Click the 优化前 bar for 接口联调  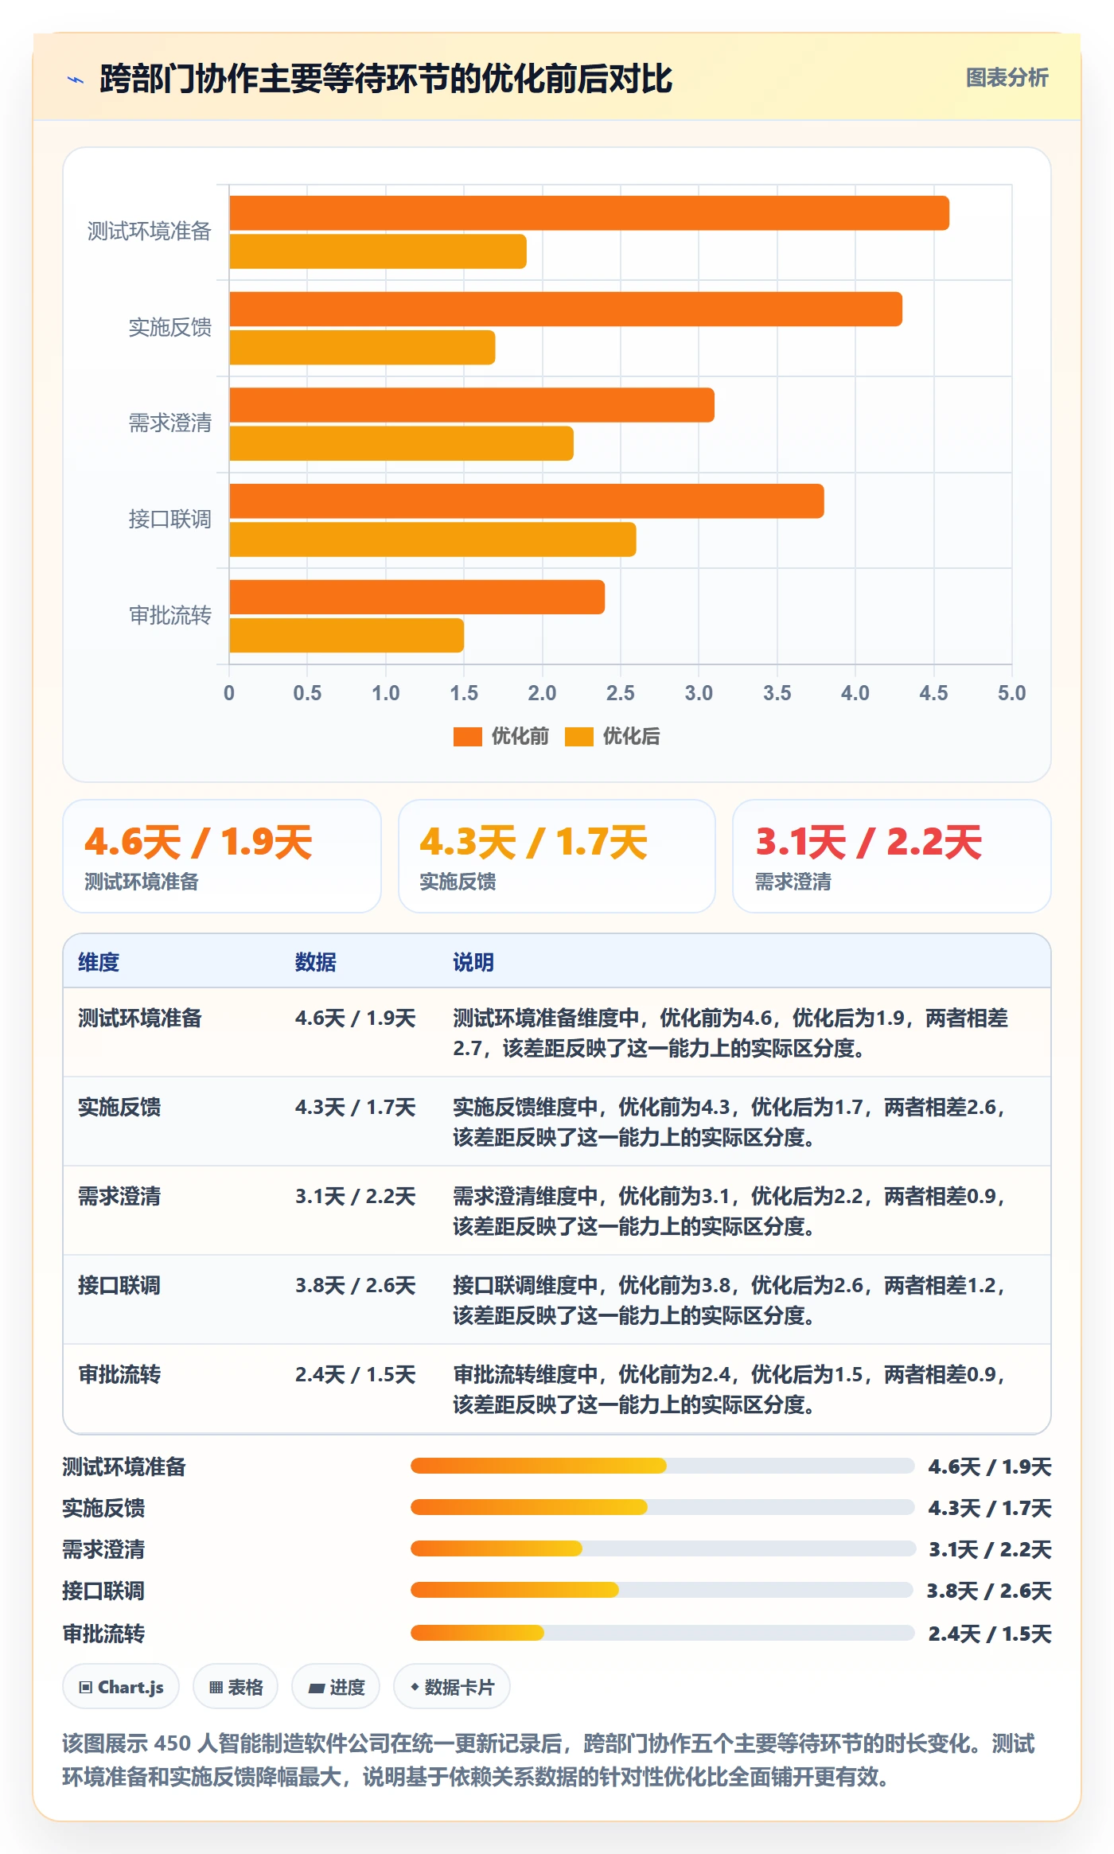pyautogui.click(x=527, y=501)
